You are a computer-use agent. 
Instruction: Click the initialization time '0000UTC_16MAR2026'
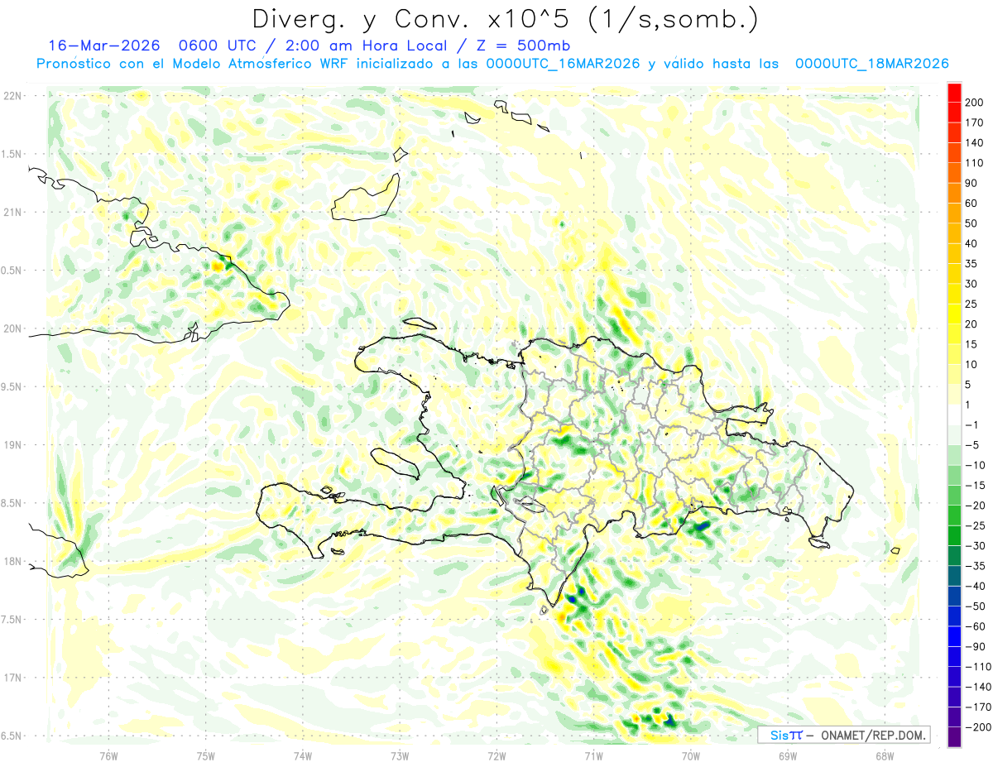[x=564, y=64]
